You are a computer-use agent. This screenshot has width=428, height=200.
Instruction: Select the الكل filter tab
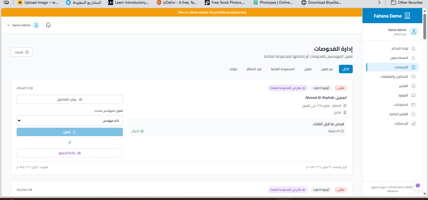(x=346, y=69)
